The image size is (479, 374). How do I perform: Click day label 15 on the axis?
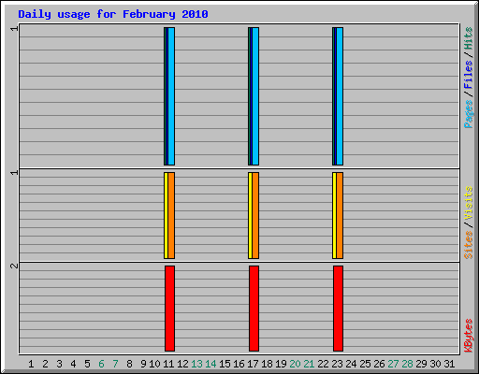225,364
